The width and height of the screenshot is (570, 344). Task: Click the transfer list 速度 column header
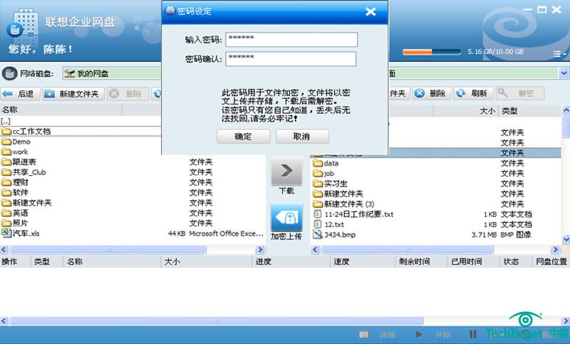(362, 261)
